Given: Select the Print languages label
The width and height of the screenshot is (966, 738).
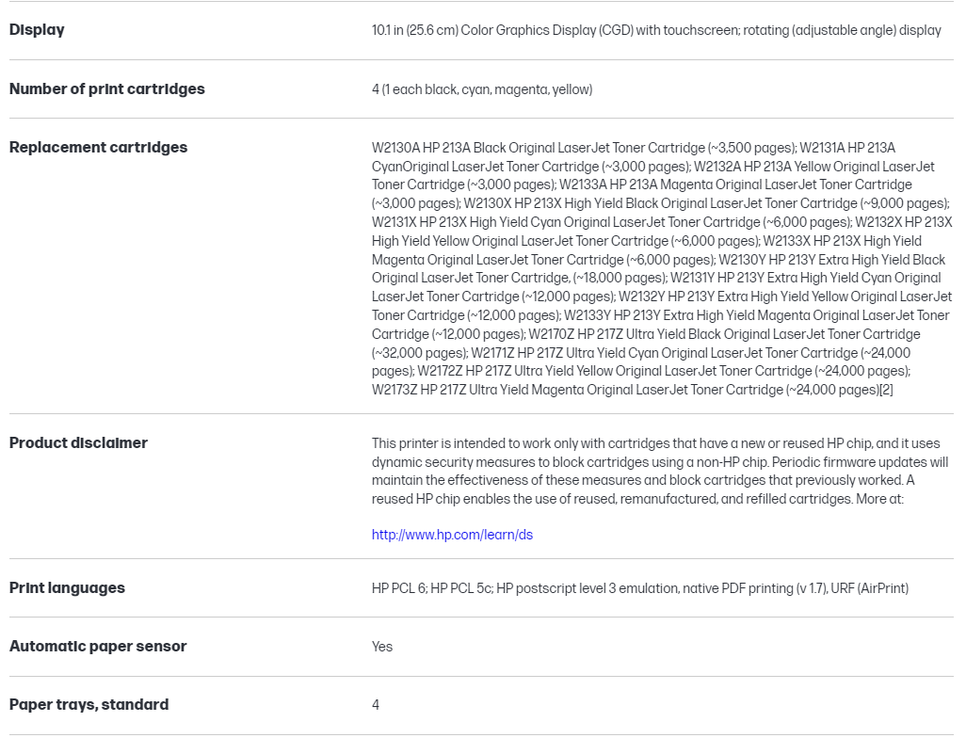Looking at the screenshot, I should 67,587.
